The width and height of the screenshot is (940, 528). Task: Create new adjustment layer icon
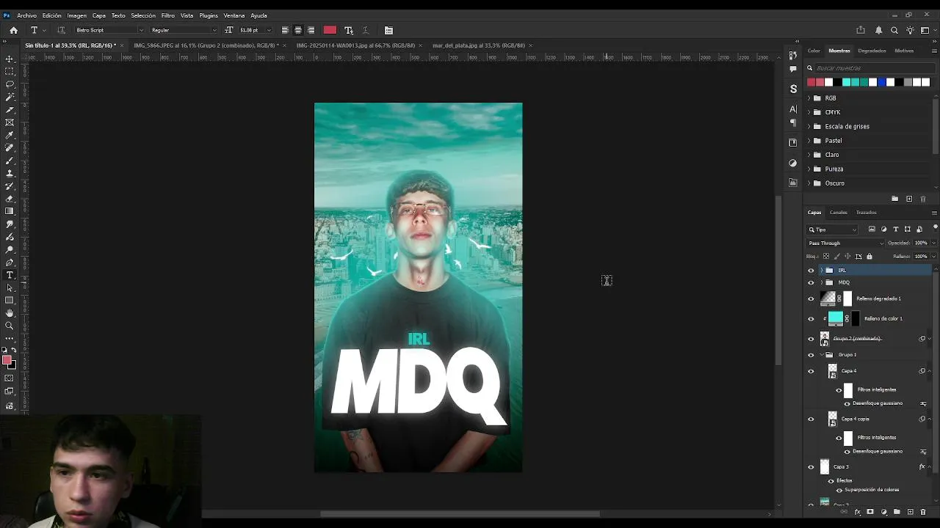click(x=883, y=512)
